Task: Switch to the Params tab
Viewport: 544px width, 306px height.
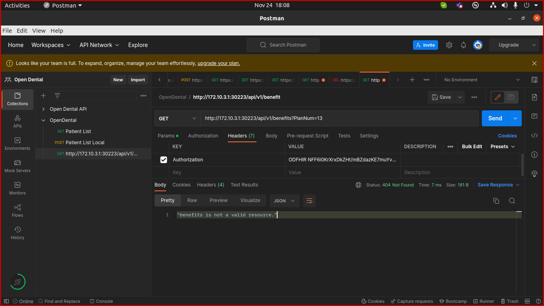Action: [x=168, y=136]
